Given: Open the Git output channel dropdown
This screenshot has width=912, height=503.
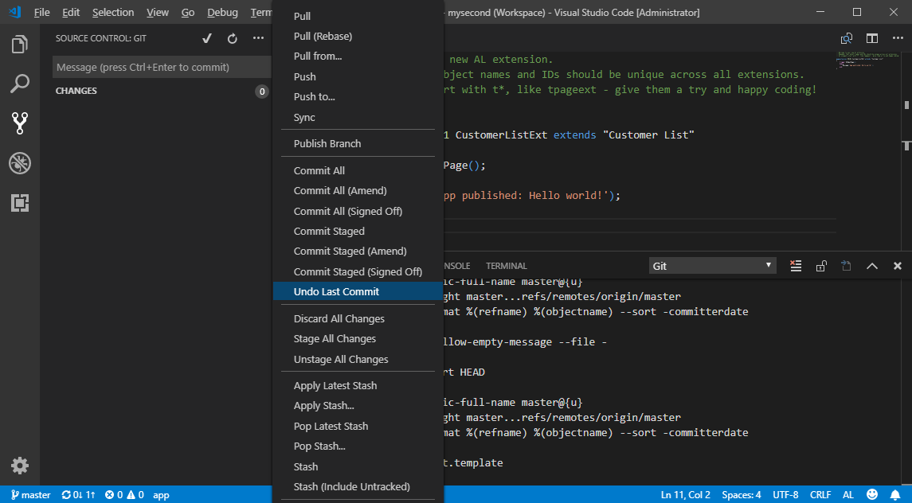Looking at the screenshot, I should [712, 266].
